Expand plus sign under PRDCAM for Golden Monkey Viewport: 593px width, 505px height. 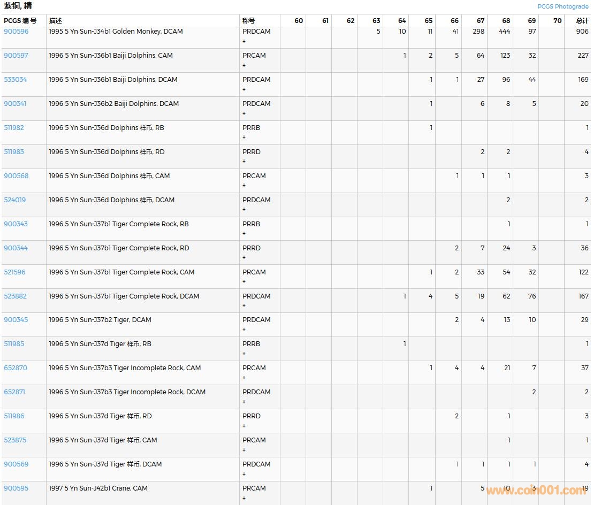[244, 41]
